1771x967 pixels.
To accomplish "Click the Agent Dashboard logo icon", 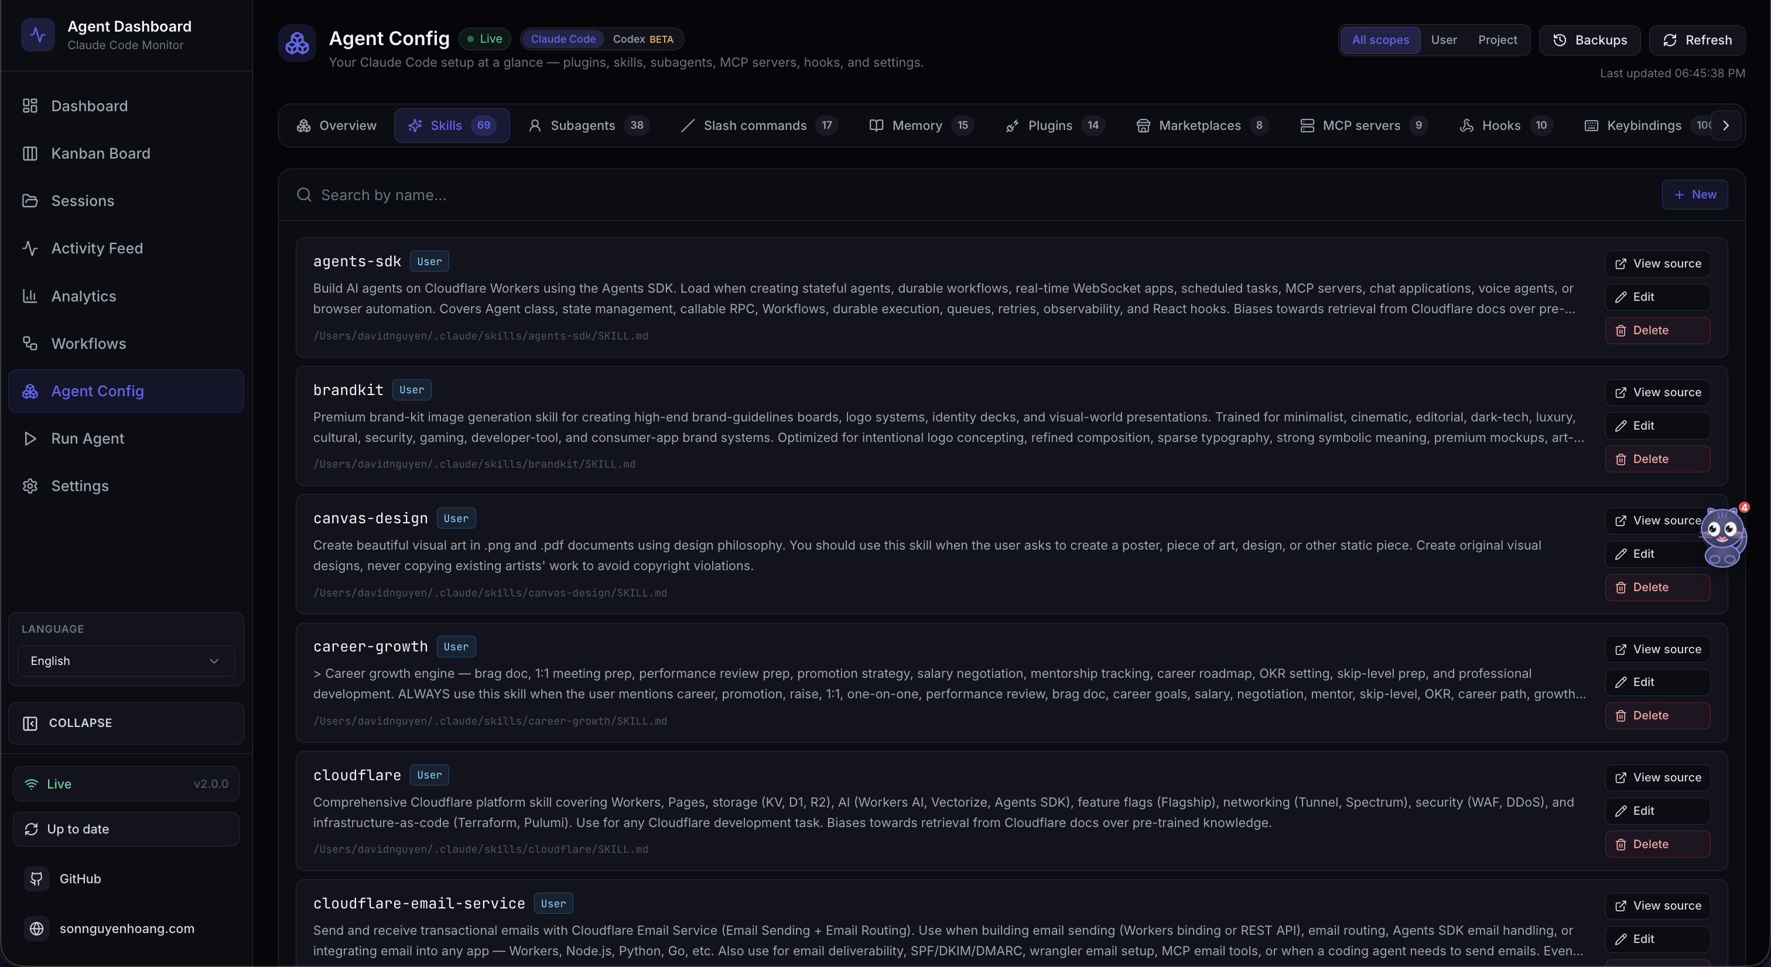I will click(38, 35).
